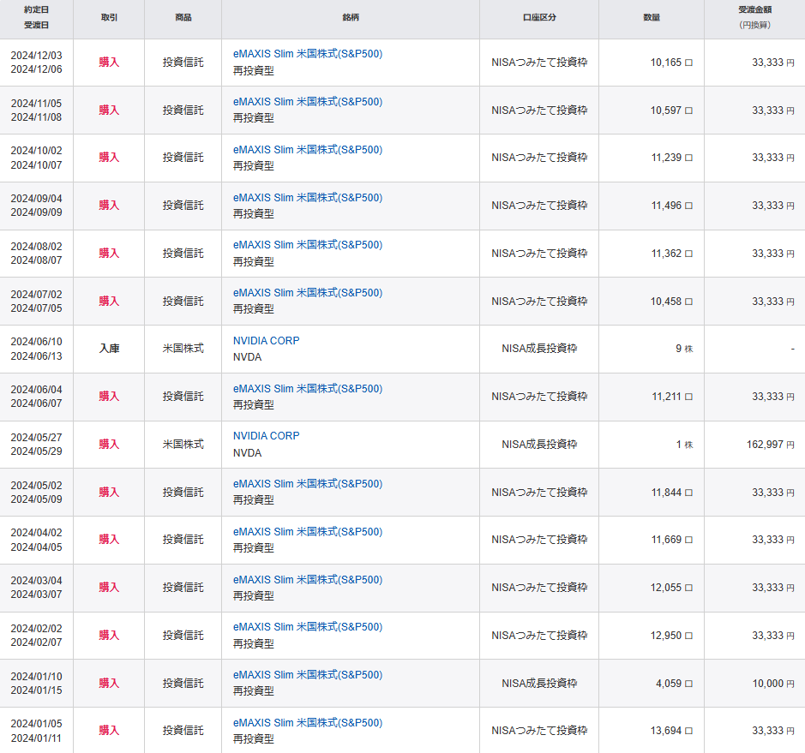
Task: Click eMAXIS Slim link in 2024/07/02 row
Action: point(307,293)
